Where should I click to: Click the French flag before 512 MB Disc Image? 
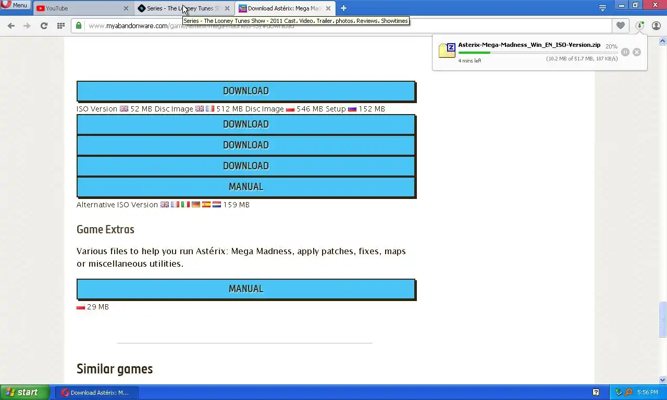coord(210,109)
